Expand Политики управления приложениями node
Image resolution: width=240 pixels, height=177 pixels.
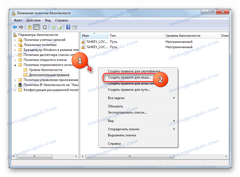tap(15, 80)
